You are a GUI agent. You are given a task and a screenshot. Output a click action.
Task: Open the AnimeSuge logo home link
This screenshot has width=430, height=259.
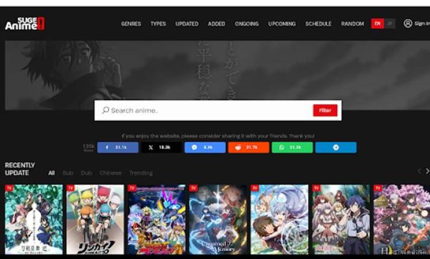tap(25, 24)
